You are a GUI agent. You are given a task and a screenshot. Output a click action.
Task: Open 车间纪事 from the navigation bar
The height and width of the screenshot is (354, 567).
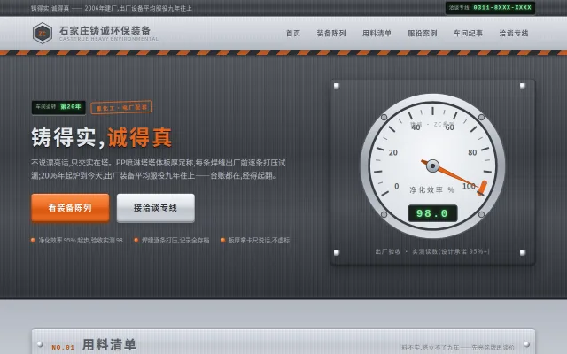click(468, 34)
